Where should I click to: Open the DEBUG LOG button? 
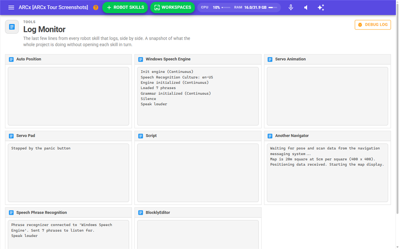373,25
